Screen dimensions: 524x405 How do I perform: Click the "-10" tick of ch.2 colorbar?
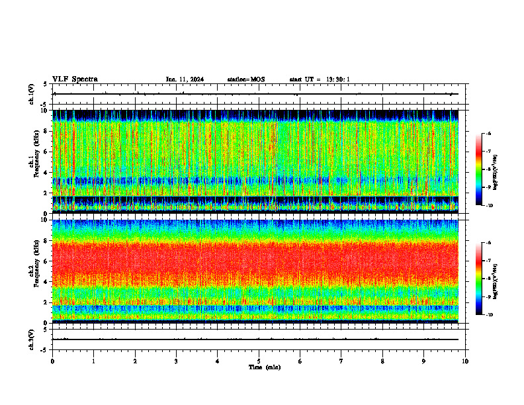click(x=489, y=315)
